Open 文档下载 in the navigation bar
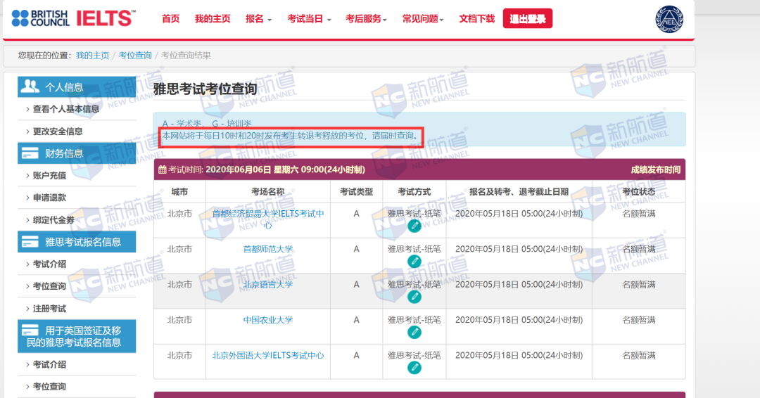Screen dimensions: 760x398 (x=476, y=19)
